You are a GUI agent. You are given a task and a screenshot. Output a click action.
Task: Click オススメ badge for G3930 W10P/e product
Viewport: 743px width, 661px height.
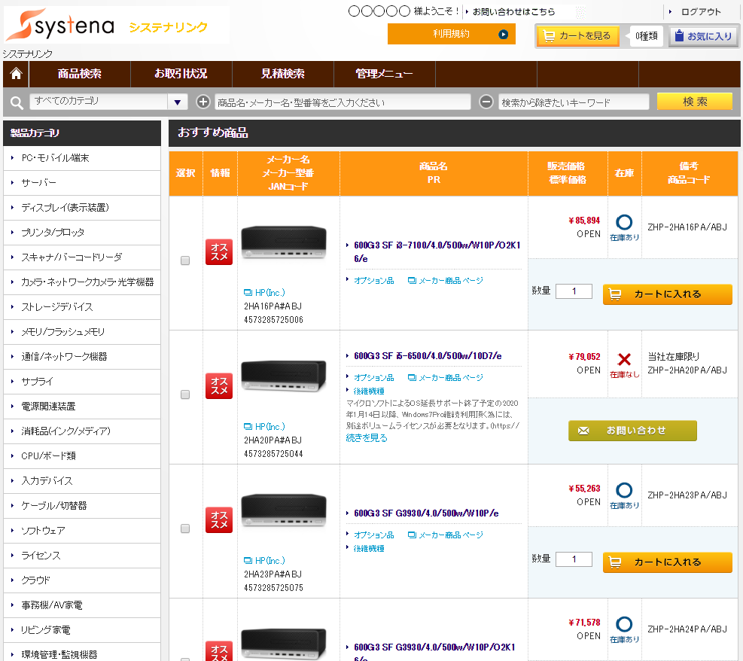(x=219, y=519)
